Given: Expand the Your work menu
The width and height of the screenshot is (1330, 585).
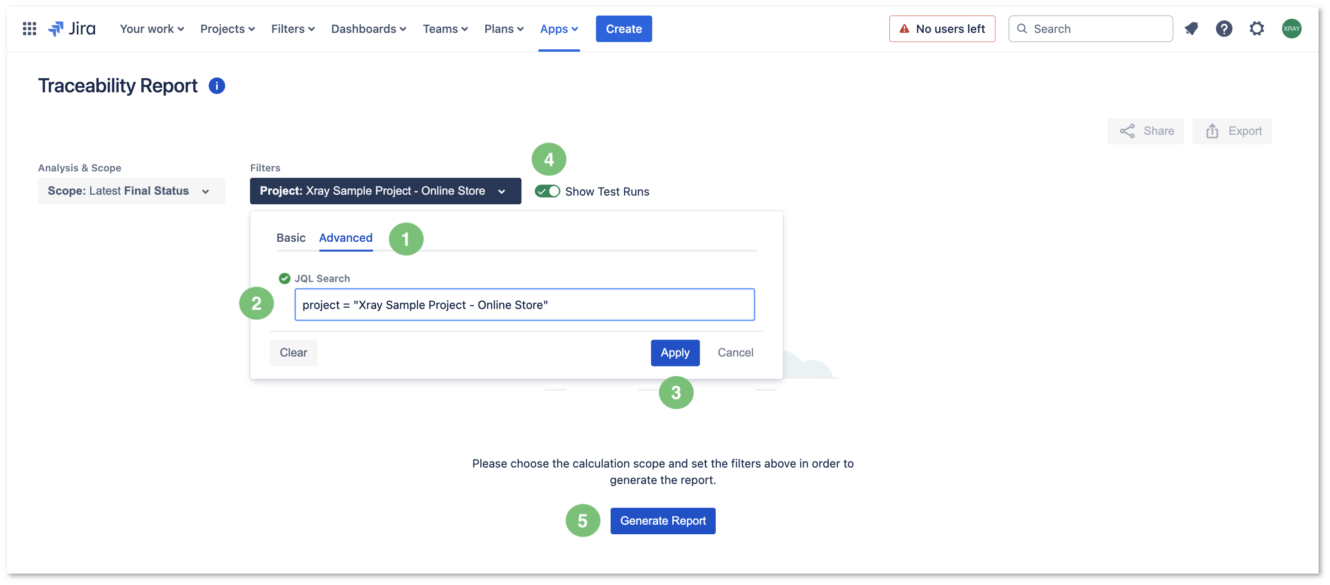Looking at the screenshot, I should click(152, 29).
